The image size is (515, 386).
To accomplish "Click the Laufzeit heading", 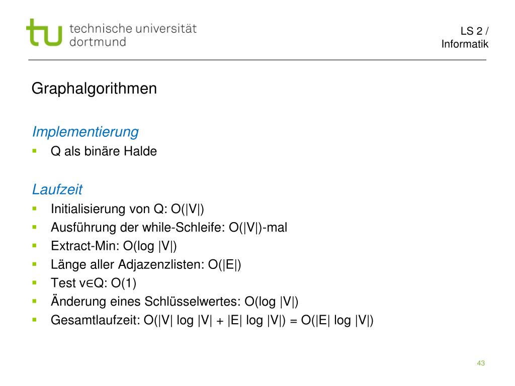I will (57, 189).
